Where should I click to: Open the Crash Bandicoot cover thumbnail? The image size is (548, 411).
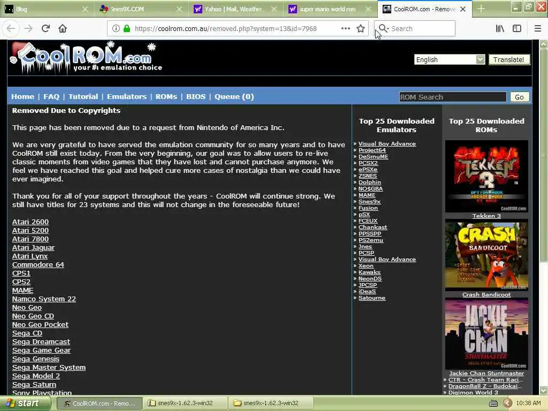[x=486, y=255]
